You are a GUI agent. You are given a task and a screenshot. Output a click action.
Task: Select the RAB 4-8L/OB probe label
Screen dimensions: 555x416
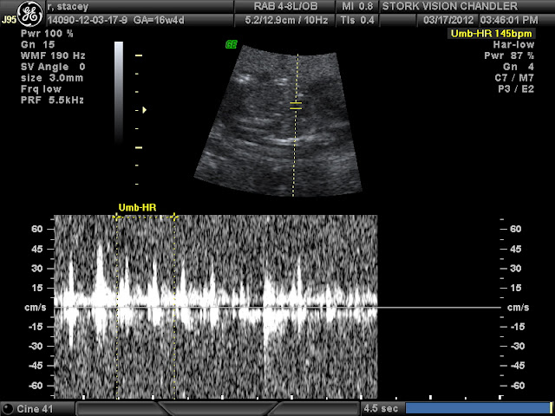pos(285,6)
